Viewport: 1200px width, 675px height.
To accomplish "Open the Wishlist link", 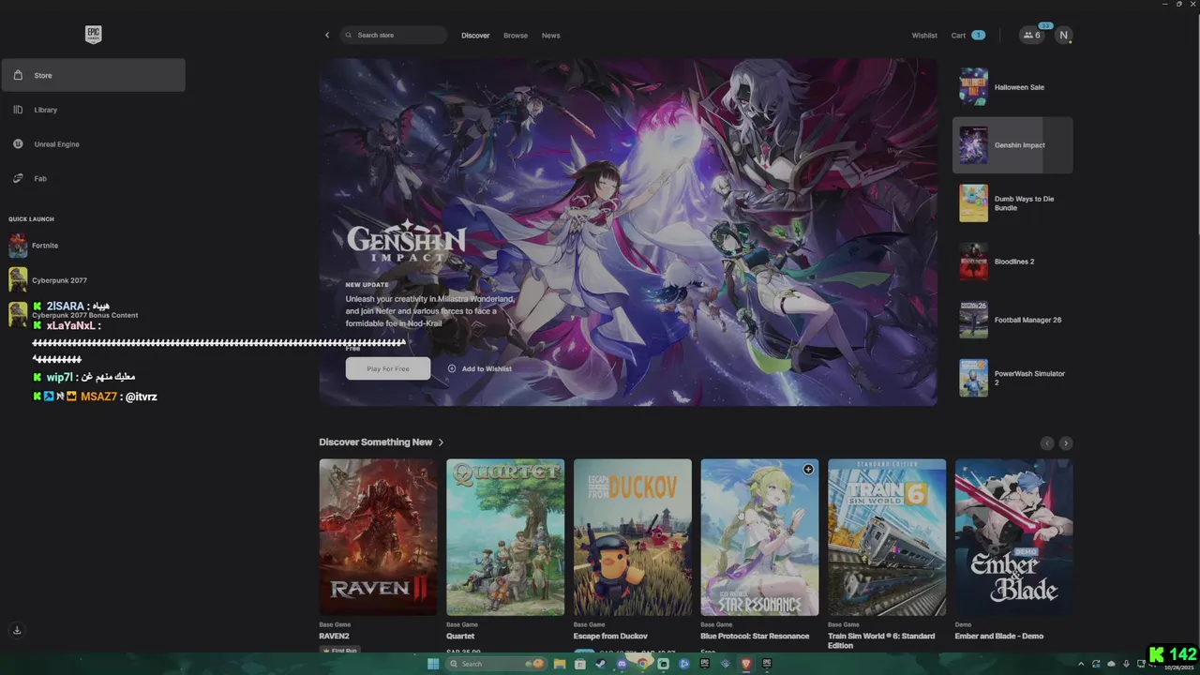I will point(924,36).
